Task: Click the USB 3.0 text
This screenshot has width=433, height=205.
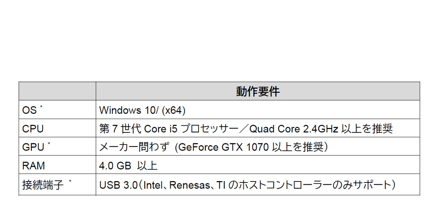Action: [118, 185]
